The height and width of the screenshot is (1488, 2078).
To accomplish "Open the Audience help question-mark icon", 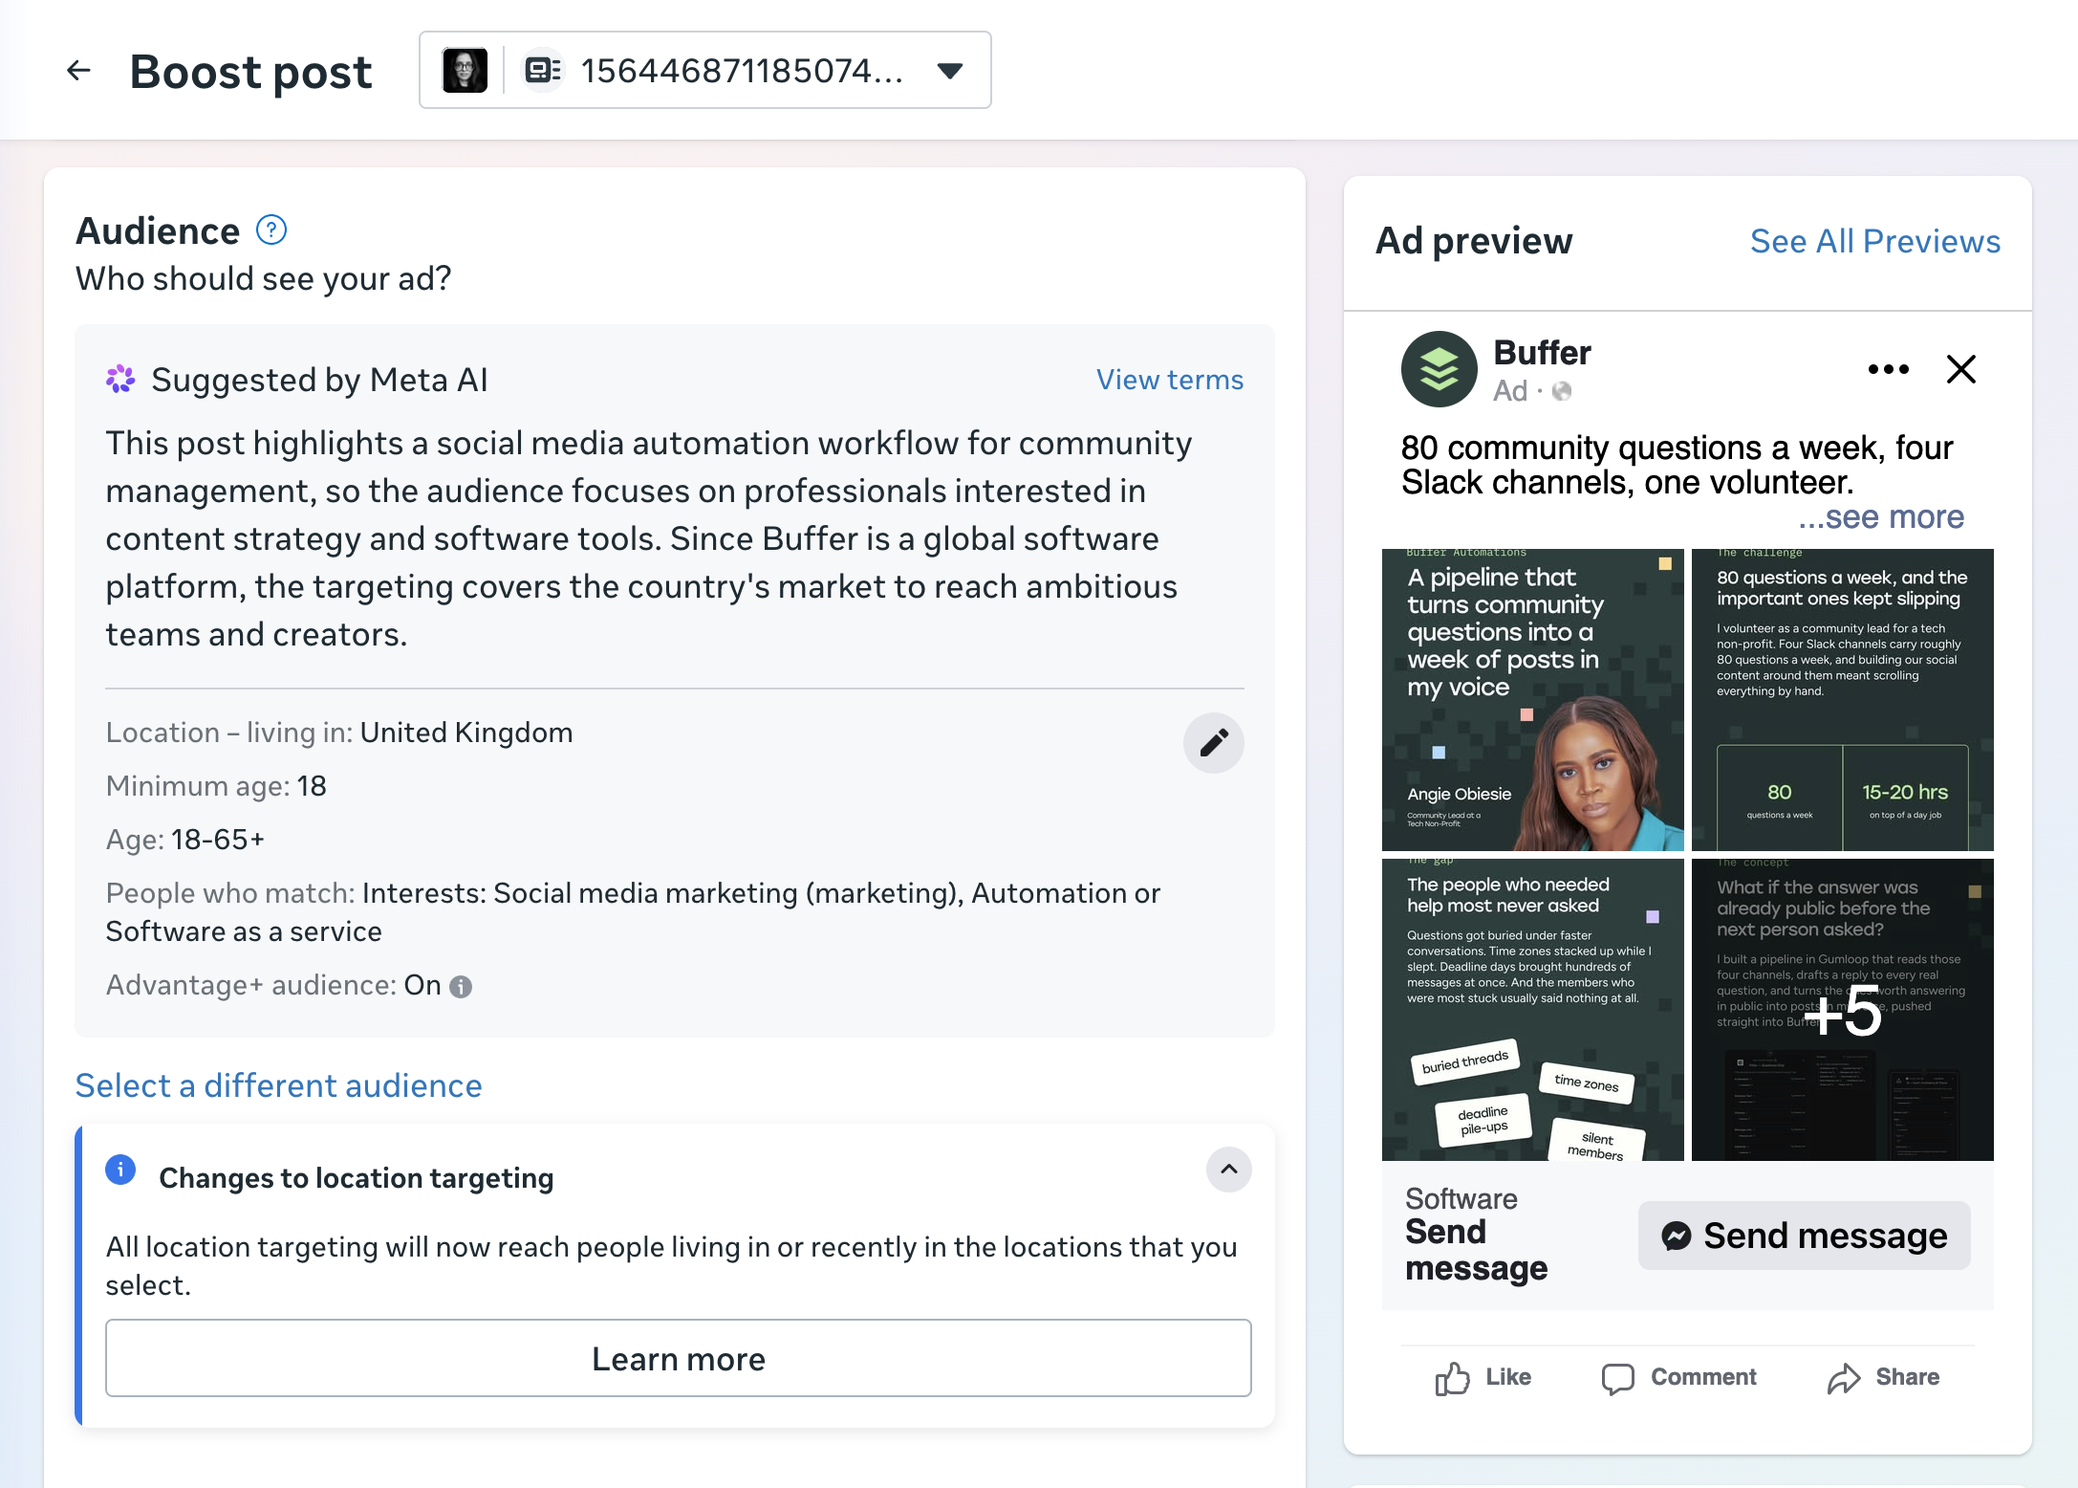I will (271, 230).
